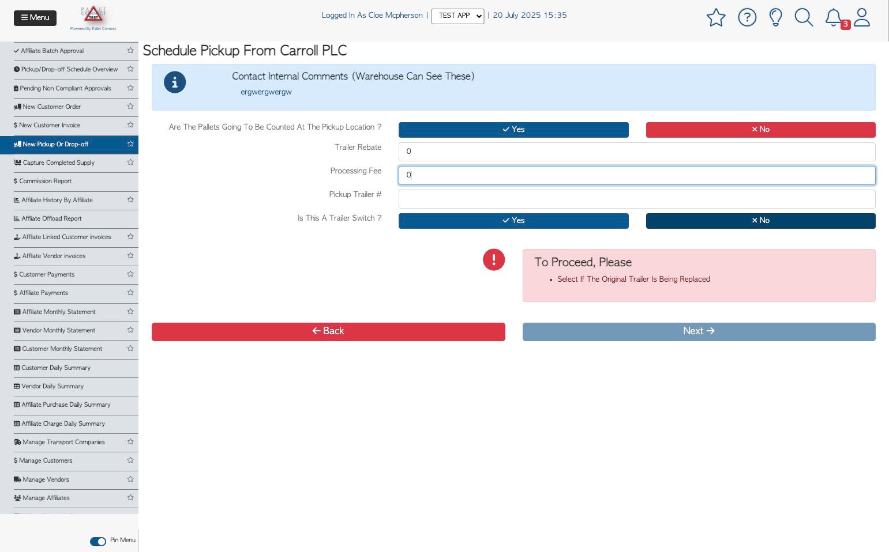Favorite star next to Manage Transport Companies
This screenshot has height=552, width=889.
[130, 441]
